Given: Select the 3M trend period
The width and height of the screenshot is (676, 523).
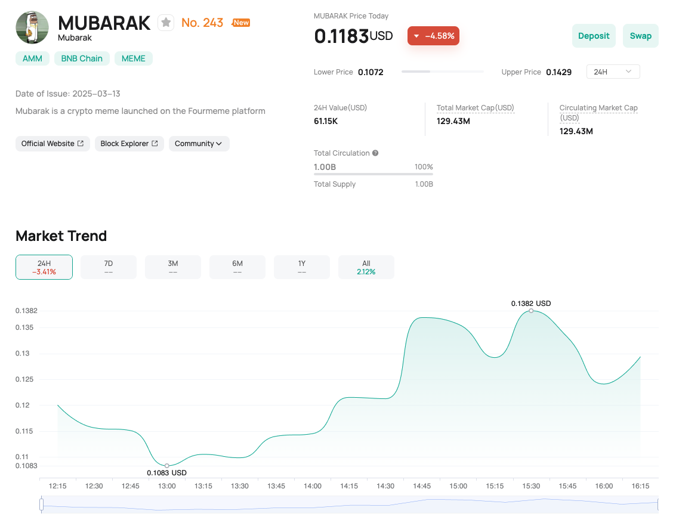Looking at the screenshot, I should pyautogui.click(x=173, y=267).
